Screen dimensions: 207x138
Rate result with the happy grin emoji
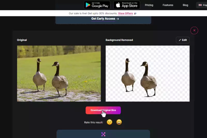tap(119, 122)
